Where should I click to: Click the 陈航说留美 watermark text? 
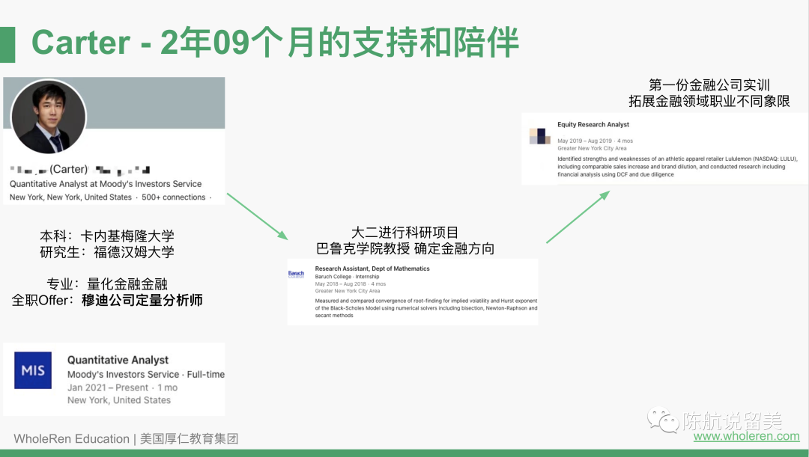tap(741, 420)
